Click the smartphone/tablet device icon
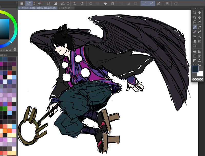This screenshot has width=205, height=156. point(167,4)
